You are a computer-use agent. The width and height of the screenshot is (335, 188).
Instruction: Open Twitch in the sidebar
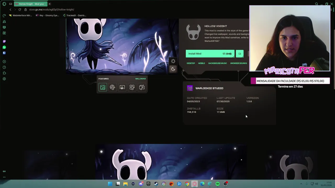pyautogui.click(x=4, y=42)
